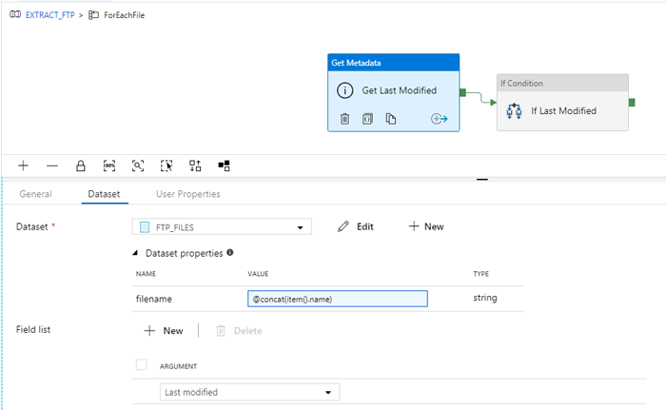
Task: Lock the canvas layout
Action: coord(81,166)
